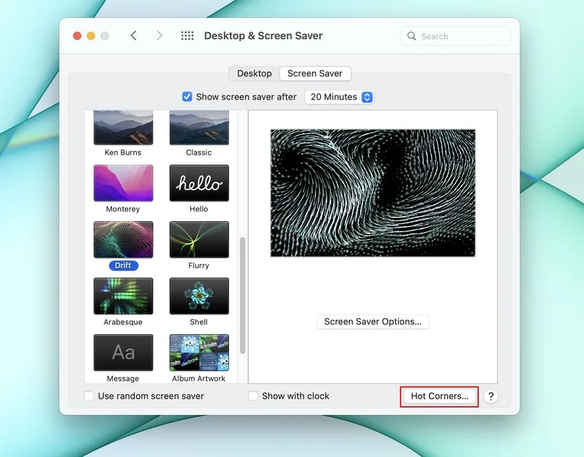Screen dimensions: 584x457
Task: Switch to the Desktop tab
Action: 254,74
